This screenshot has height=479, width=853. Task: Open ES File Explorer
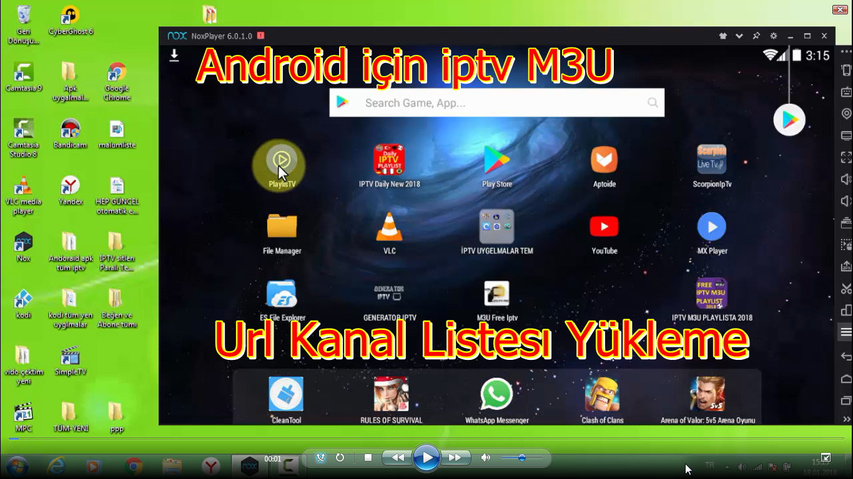(x=282, y=293)
